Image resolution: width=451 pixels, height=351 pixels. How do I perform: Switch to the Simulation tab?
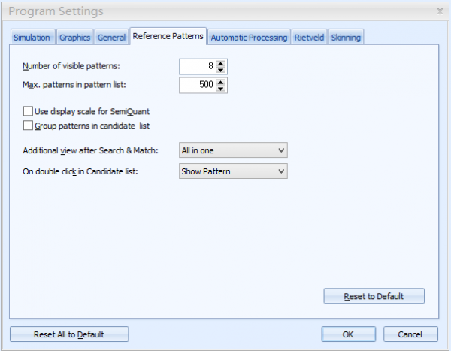(32, 38)
